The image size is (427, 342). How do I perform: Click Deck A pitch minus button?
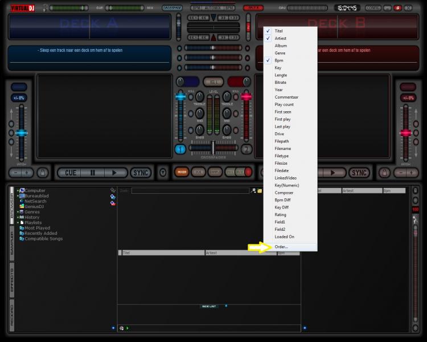[x=15, y=173]
